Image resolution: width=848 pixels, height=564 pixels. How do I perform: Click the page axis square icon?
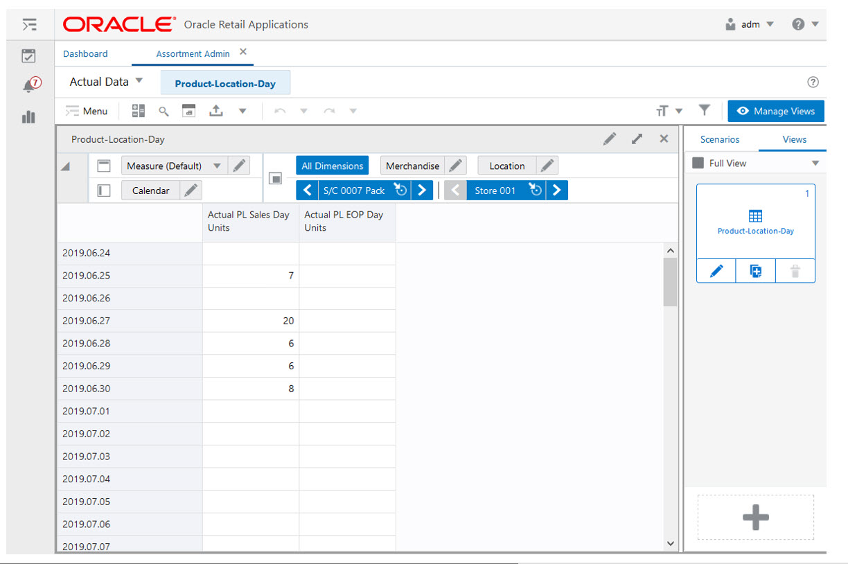point(275,179)
